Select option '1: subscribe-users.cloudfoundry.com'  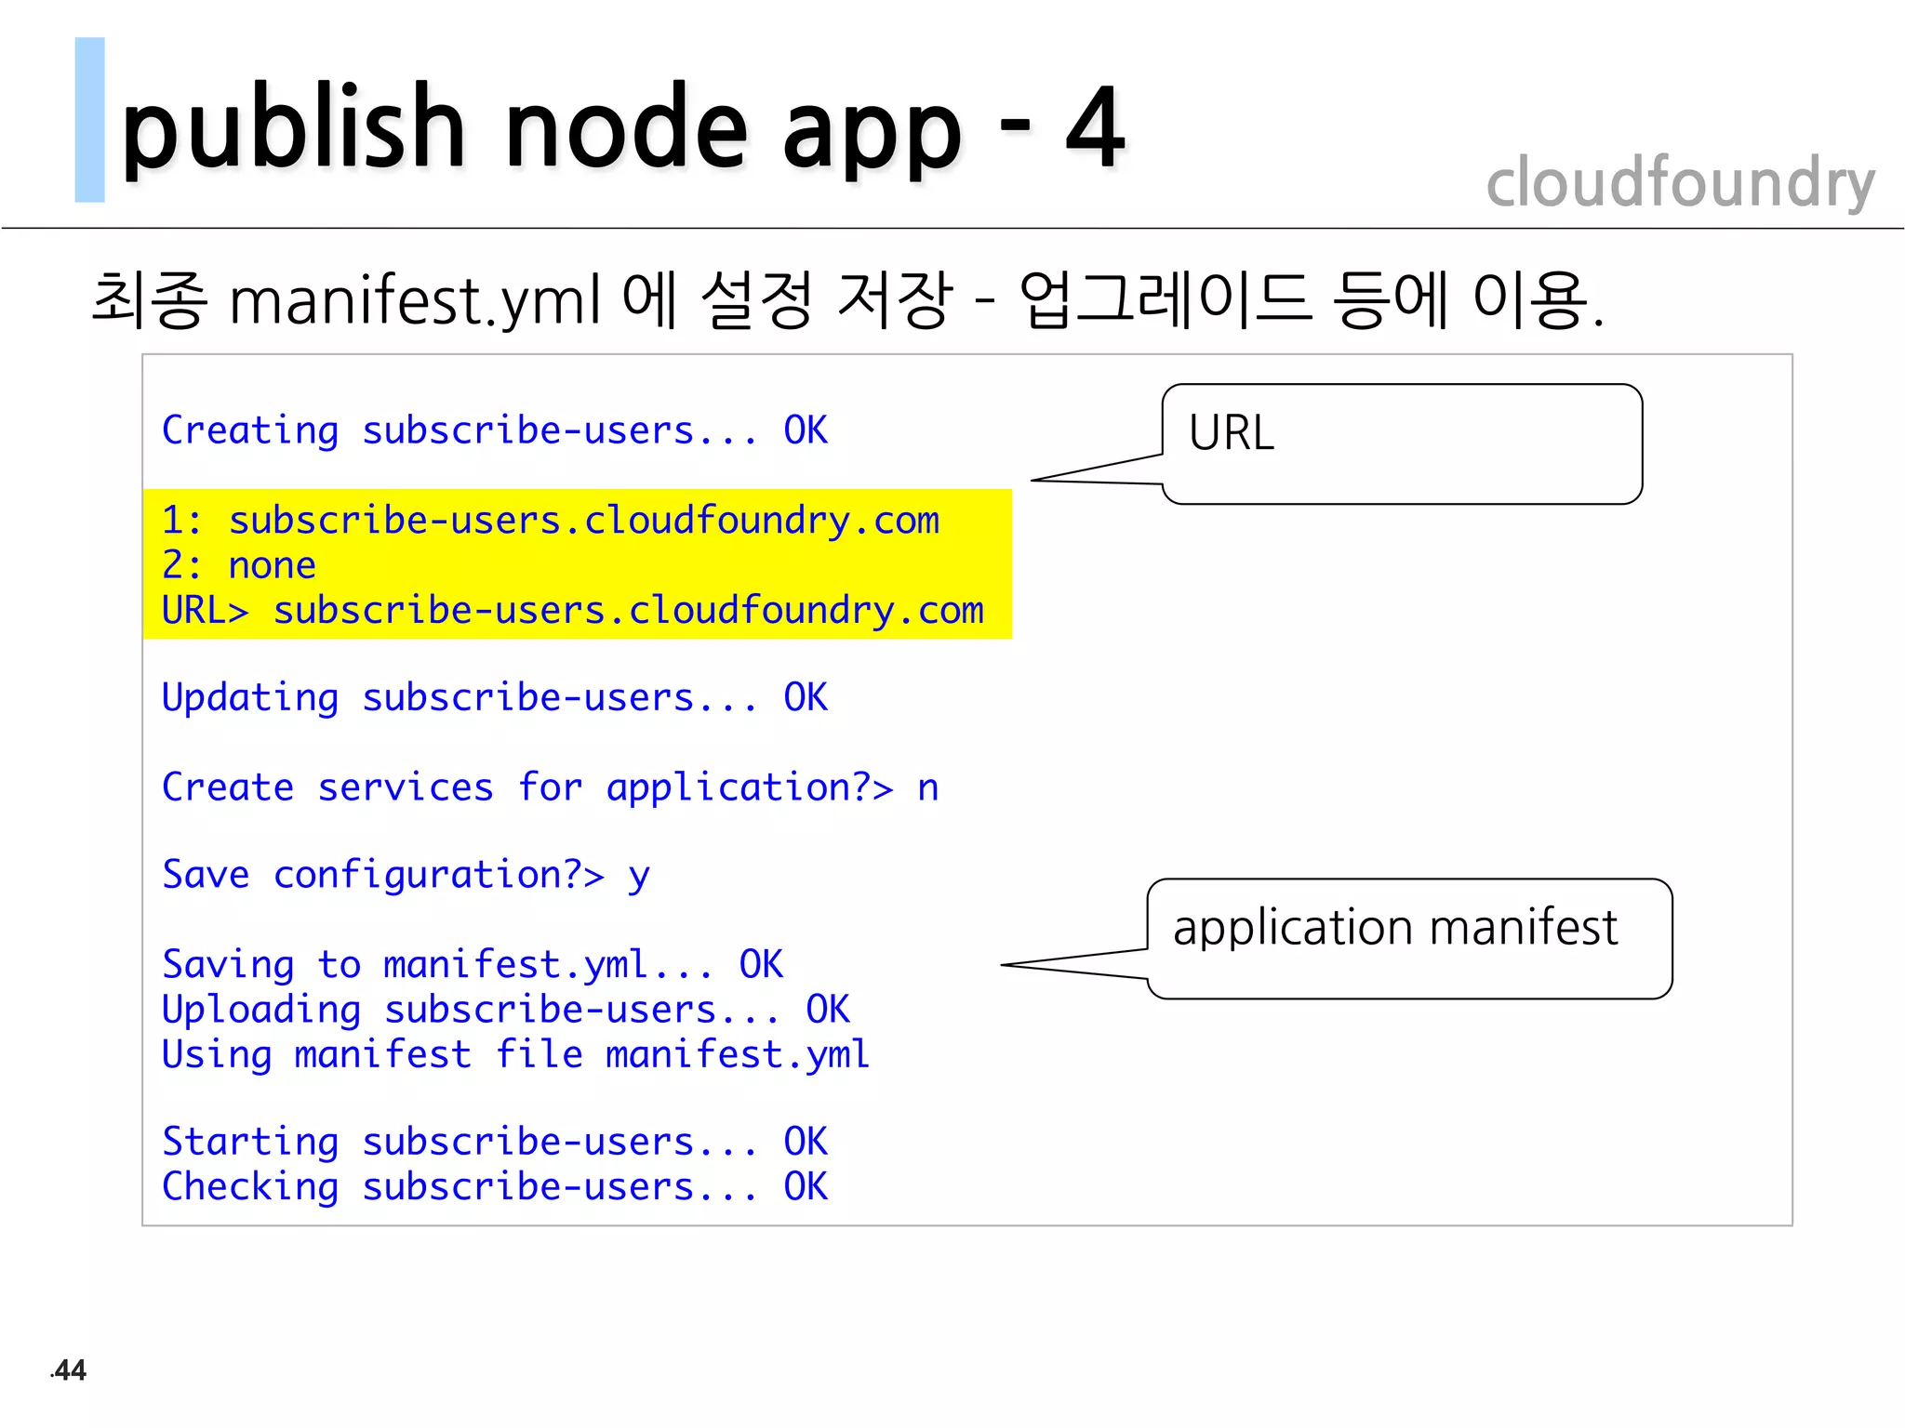(550, 521)
